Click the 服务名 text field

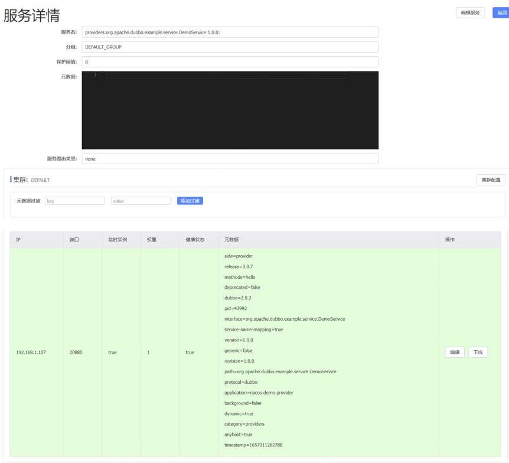point(230,32)
